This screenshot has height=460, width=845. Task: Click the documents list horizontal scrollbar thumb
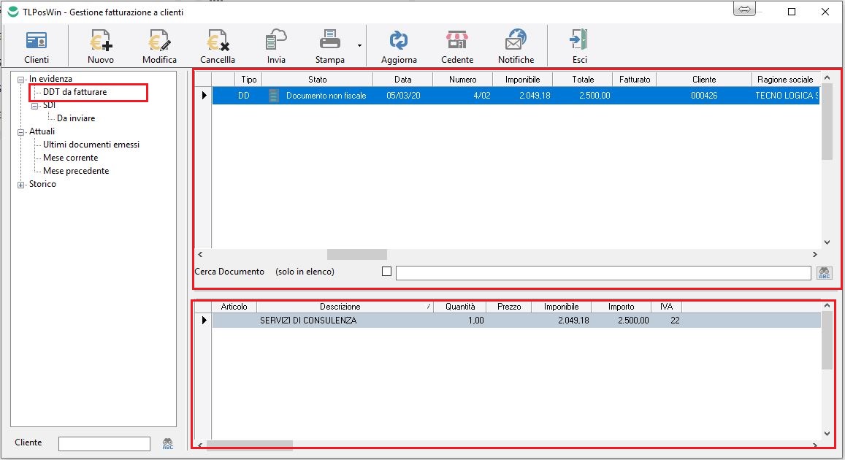click(x=356, y=254)
